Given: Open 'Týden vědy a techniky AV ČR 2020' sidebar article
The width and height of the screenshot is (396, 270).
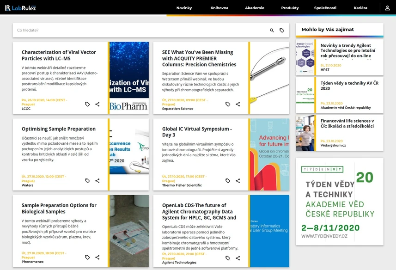Looking at the screenshot, I should tap(349, 86).
